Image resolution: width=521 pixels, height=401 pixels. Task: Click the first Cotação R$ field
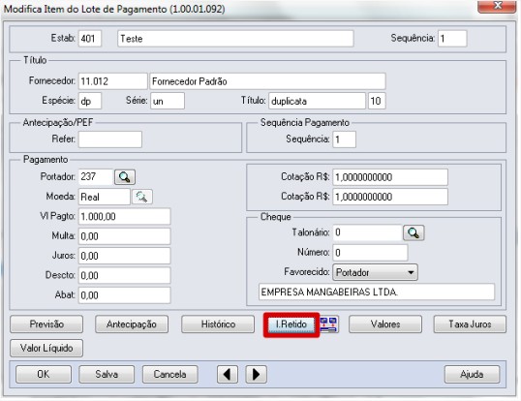(x=390, y=177)
